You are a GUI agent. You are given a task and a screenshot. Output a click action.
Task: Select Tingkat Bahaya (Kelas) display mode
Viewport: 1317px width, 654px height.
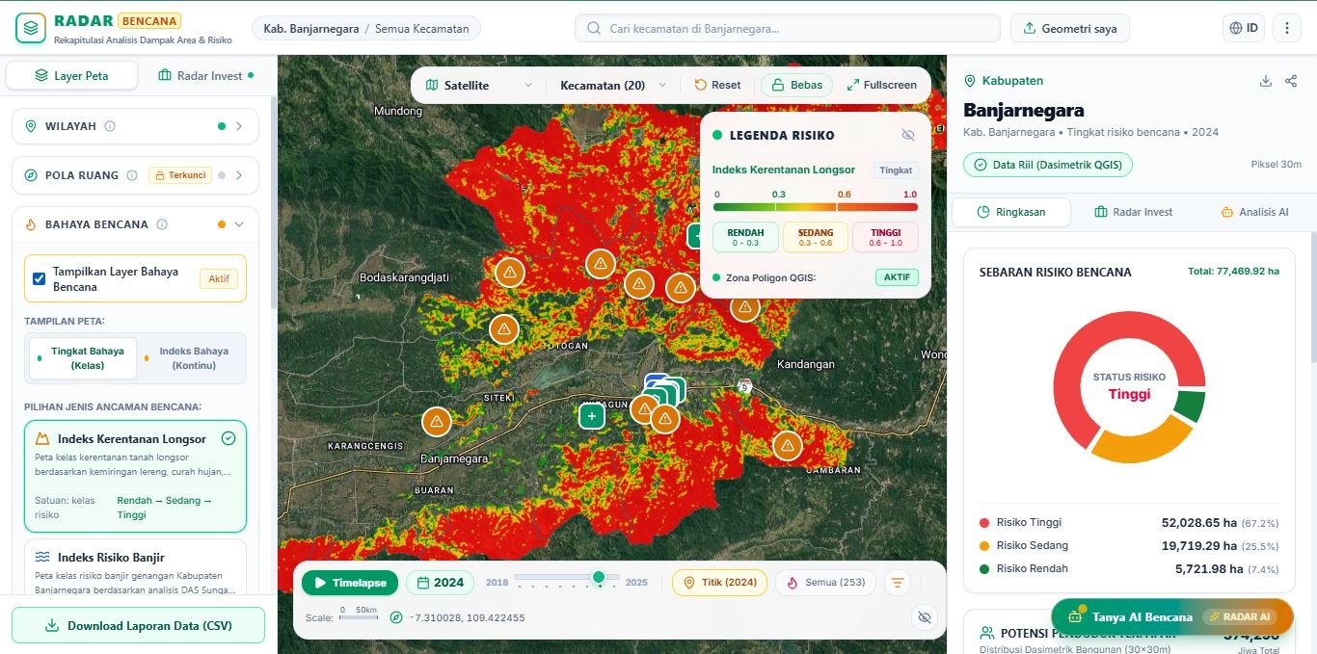81,358
